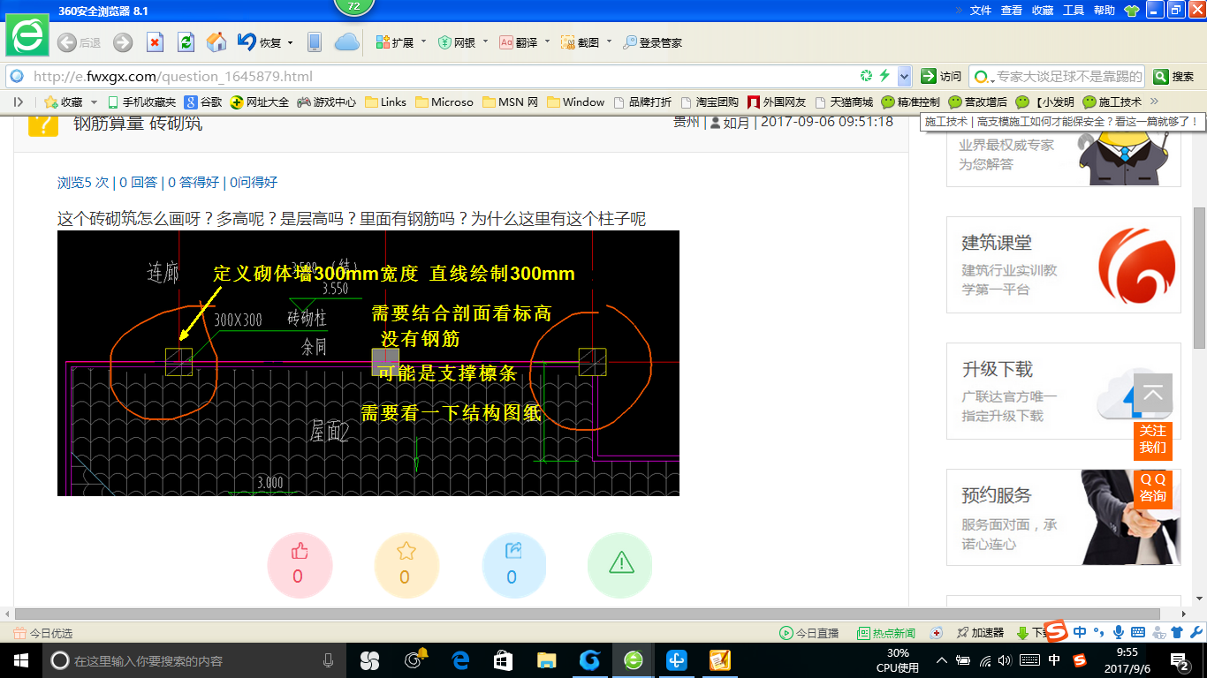The height and width of the screenshot is (678, 1207).
Task: Click the CAD drawing image
Action: pos(368,363)
